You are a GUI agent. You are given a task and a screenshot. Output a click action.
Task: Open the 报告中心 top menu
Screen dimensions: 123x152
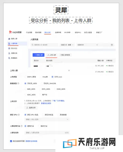coord(78,32)
